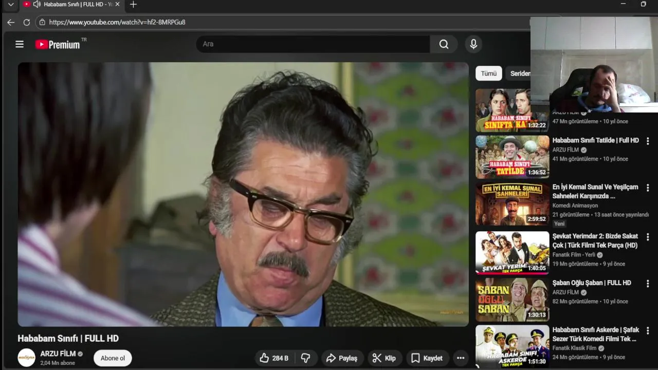This screenshot has height=370, width=658.
Task: View site information icon in address bar
Action: point(42,22)
